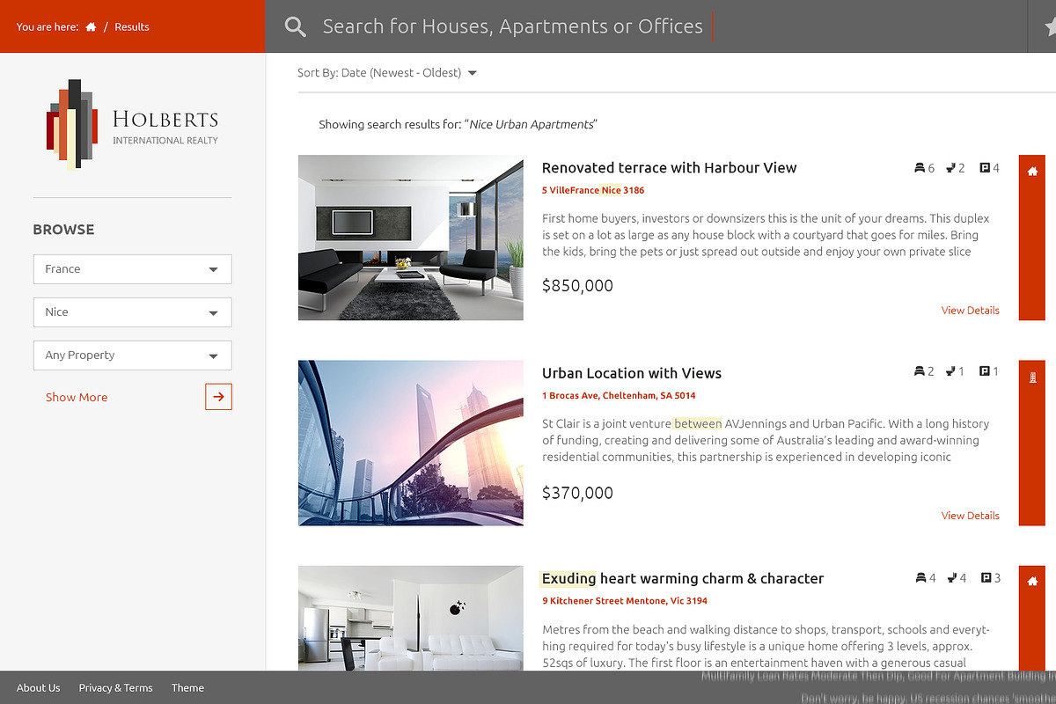Click the bedrooms icon on Urban Location listing
1056x704 pixels.
click(920, 371)
